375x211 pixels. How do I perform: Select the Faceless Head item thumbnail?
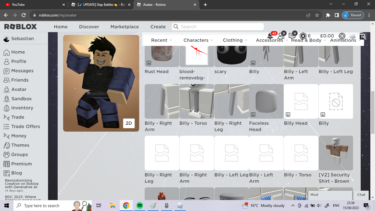tap(266, 101)
